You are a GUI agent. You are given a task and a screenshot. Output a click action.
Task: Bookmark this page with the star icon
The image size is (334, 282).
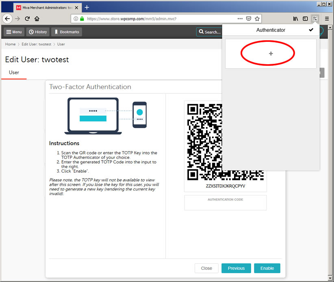tap(257, 19)
